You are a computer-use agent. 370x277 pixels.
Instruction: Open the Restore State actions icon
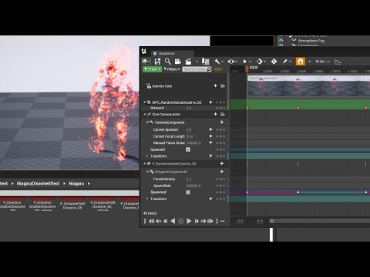pyautogui.click(x=205, y=62)
